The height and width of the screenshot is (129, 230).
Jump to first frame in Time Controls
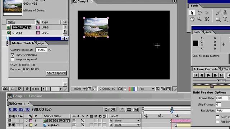[196, 75]
